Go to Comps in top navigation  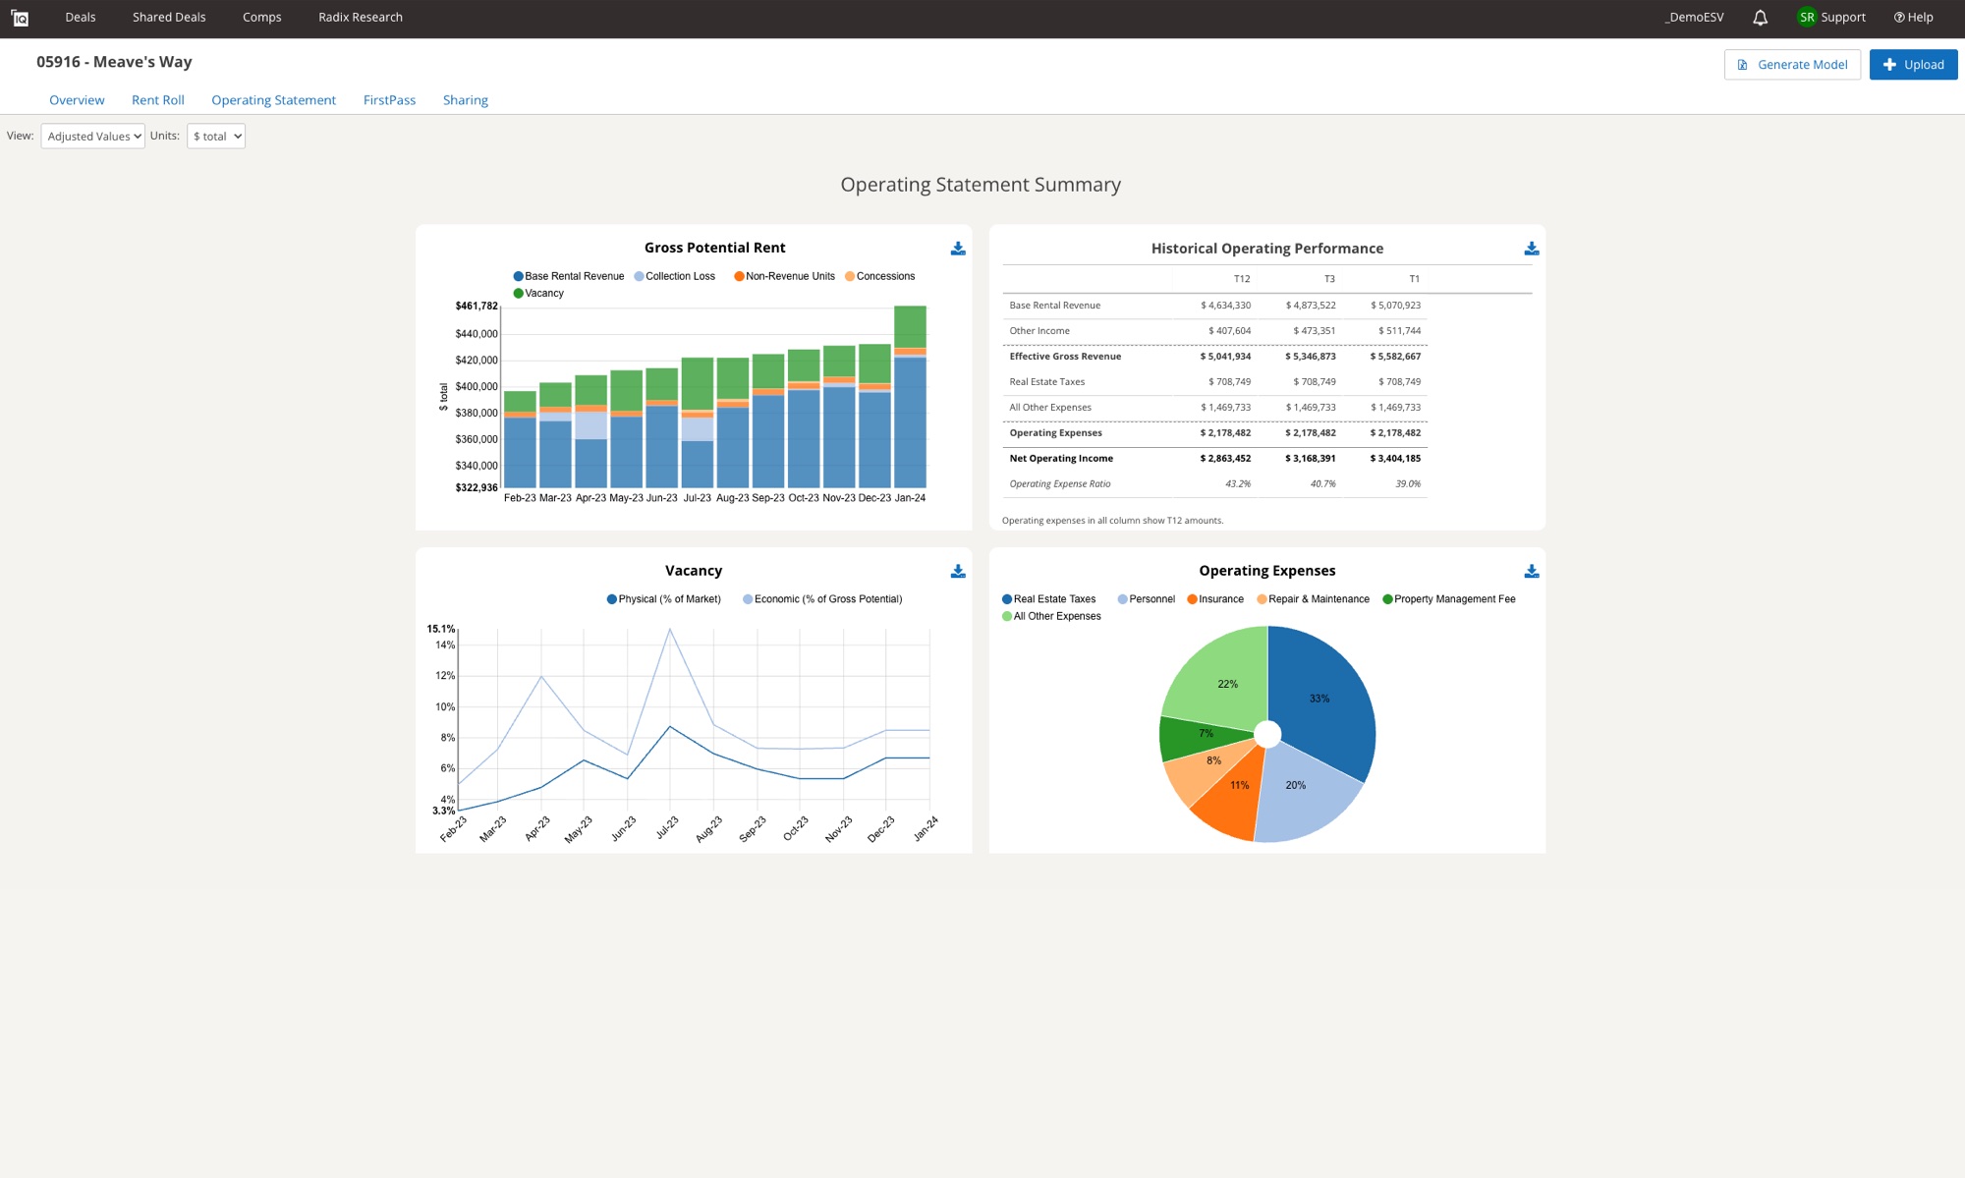262,18
